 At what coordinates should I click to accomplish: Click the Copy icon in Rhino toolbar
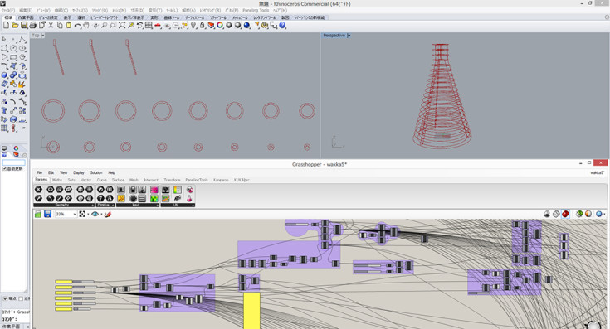(60, 25)
